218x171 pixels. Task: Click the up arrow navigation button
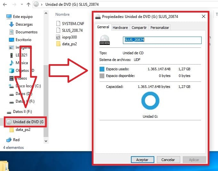point(28,4)
